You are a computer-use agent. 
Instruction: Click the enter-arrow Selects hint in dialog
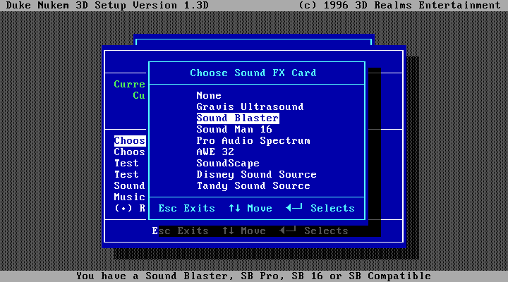(x=320, y=208)
